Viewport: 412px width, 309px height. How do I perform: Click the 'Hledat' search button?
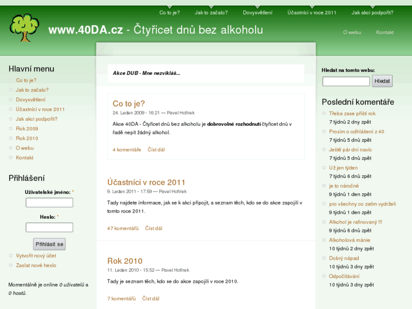pyautogui.click(x=382, y=81)
